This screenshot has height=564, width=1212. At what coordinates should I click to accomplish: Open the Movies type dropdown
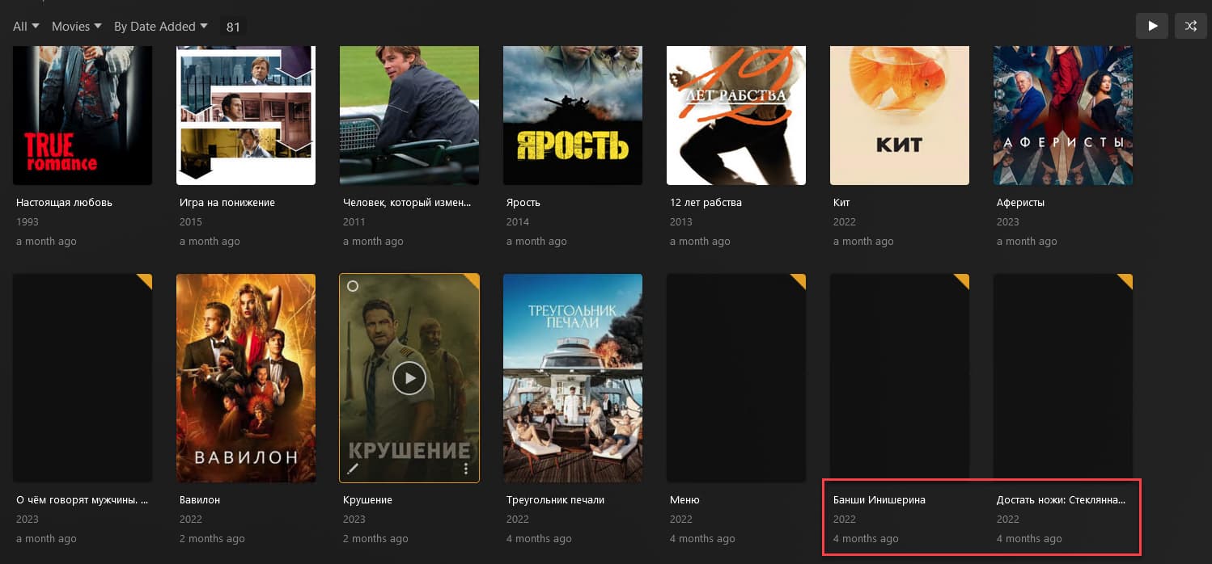point(77,27)
